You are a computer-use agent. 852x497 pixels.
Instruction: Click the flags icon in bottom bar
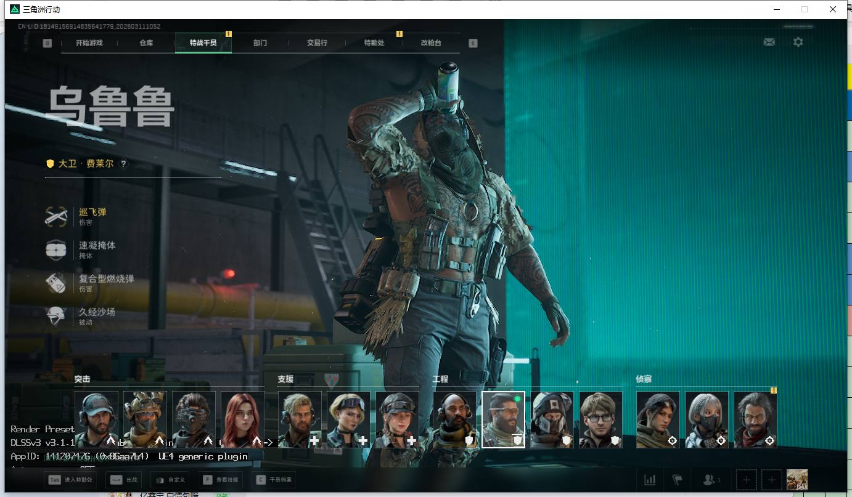click(x=678, y=479)
